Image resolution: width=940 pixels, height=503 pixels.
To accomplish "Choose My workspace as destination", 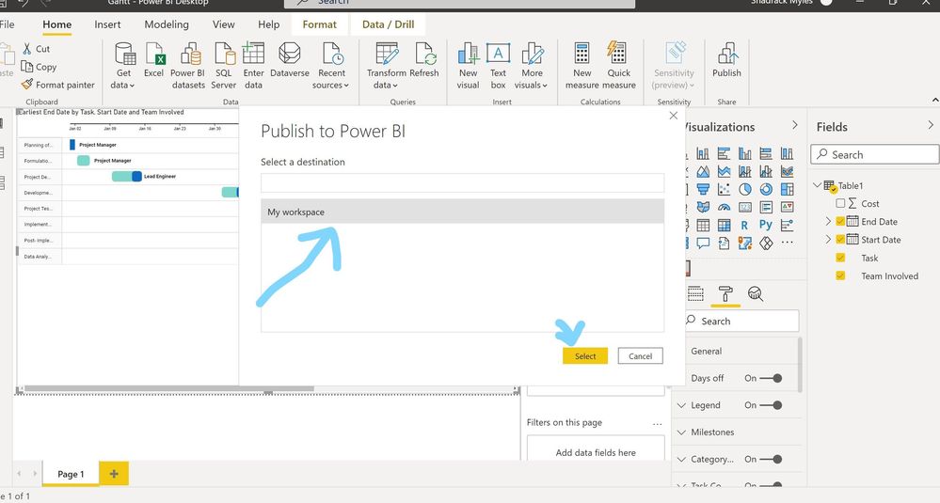I will click(x=462, y=212).
